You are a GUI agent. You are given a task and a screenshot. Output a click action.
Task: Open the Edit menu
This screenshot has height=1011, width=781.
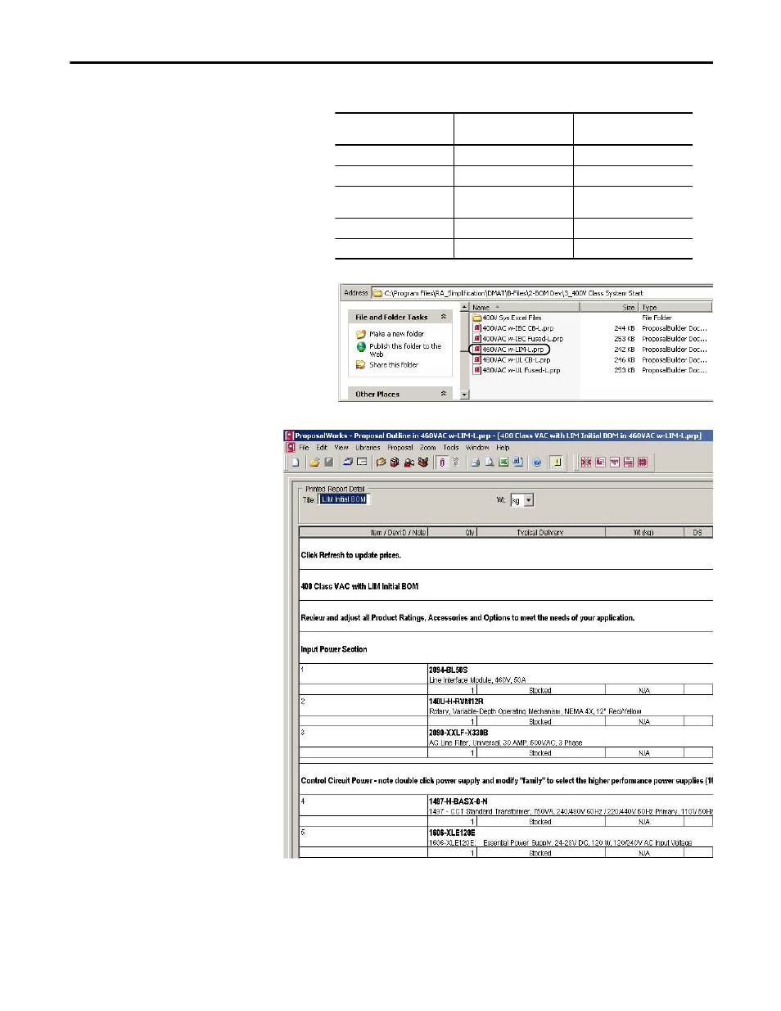point(322,448)
